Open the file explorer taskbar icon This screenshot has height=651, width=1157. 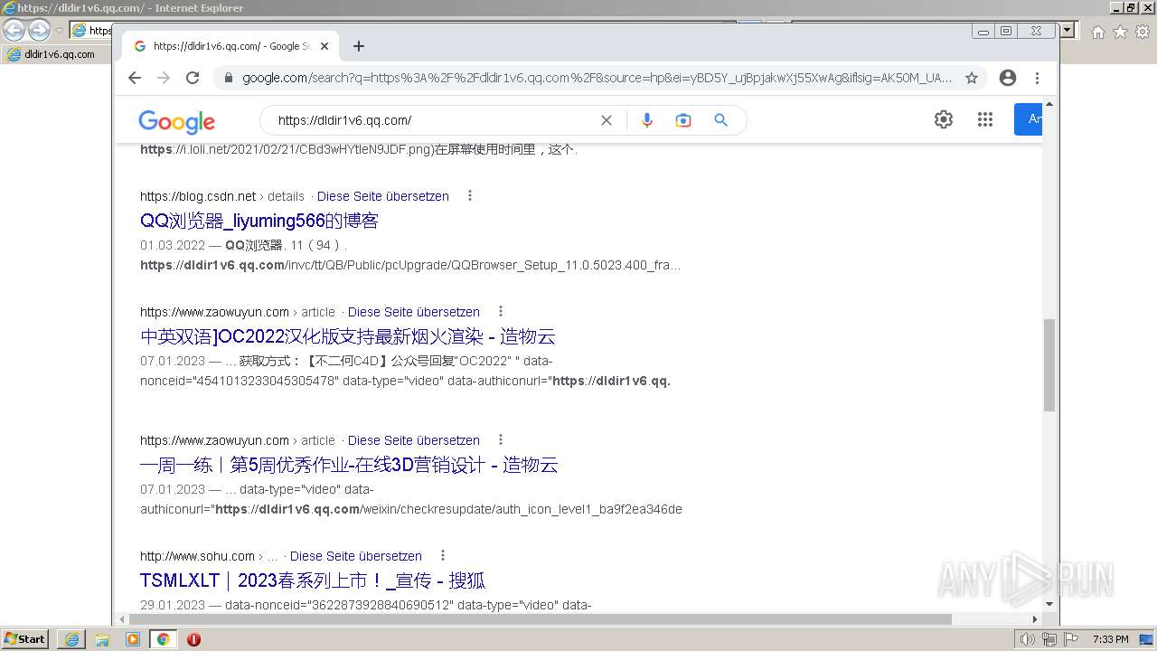point(102,639)
